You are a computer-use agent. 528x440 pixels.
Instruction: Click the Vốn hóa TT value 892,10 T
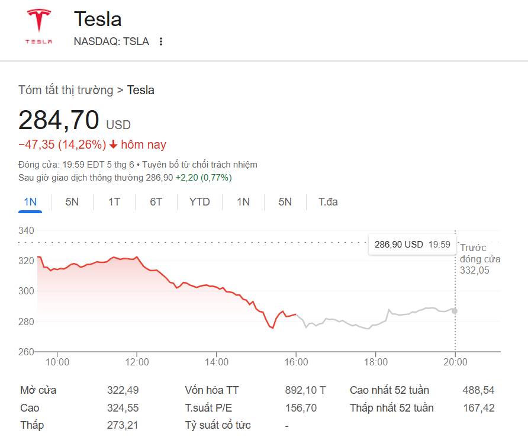point(305,390)
